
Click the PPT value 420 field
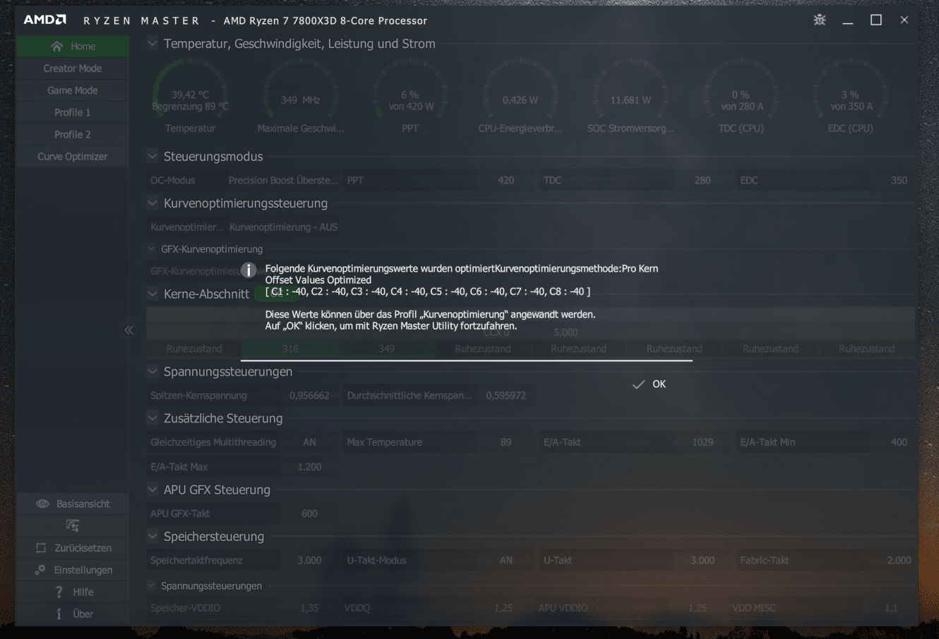tap(506, 181)
